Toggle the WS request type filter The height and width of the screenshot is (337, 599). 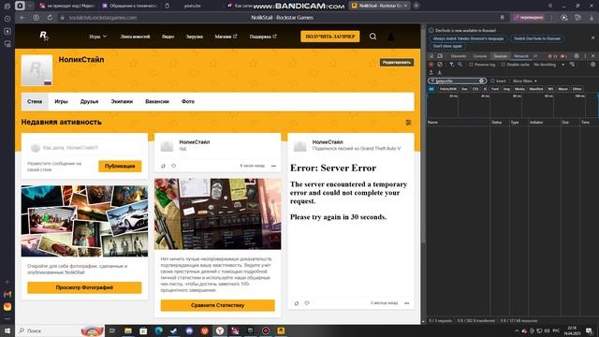(x=550, y=89)
